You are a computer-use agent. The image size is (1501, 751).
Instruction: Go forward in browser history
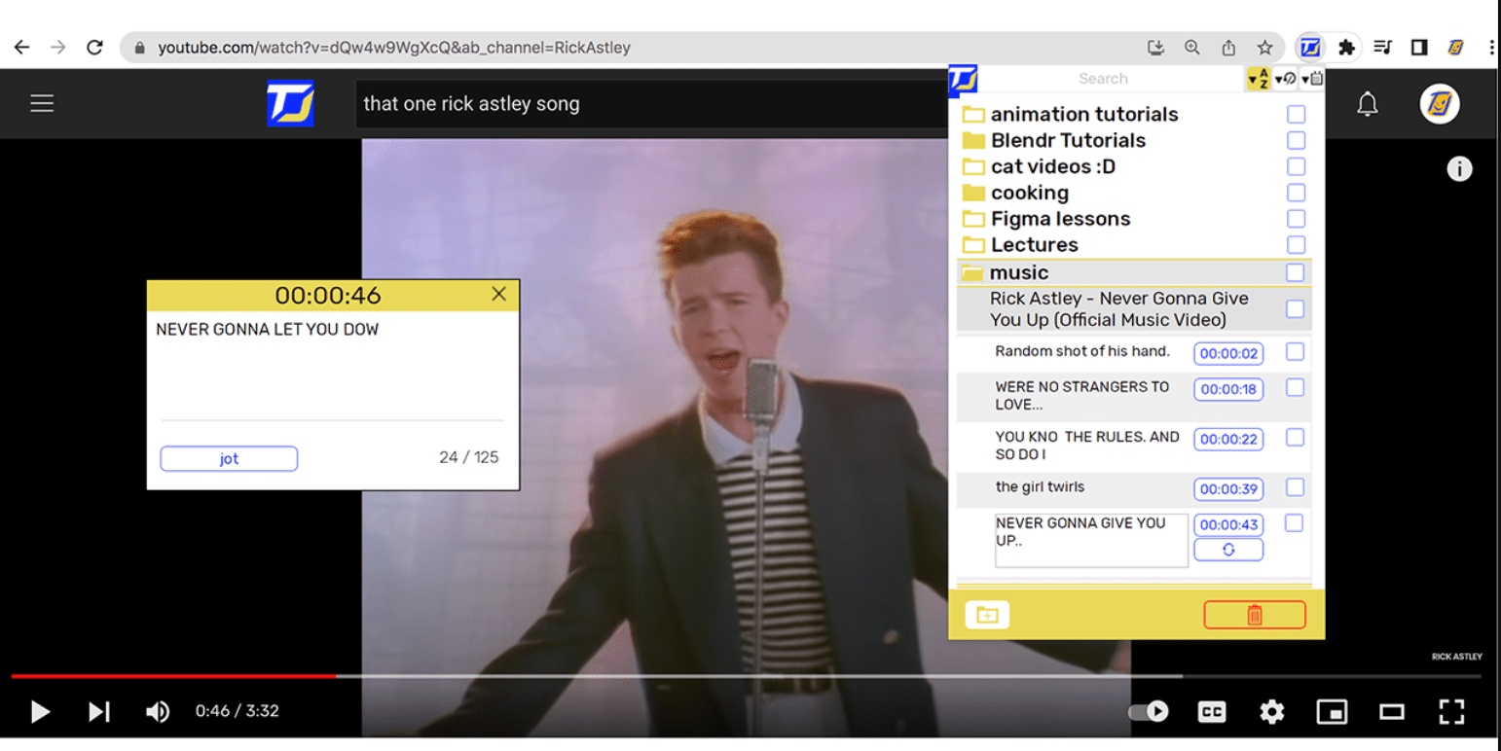tap(58, 47)
